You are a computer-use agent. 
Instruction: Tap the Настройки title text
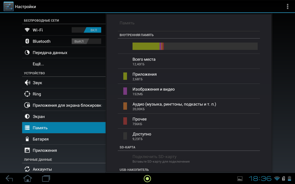[25, 7]
